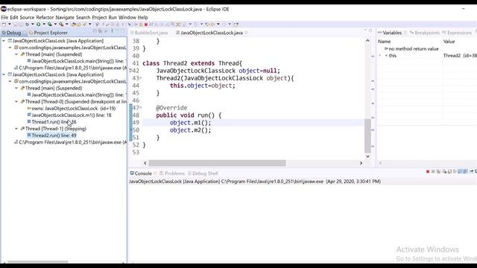Click the Open Type toolbar icon
The image size is (477, 268).
[x=74, y=25]
